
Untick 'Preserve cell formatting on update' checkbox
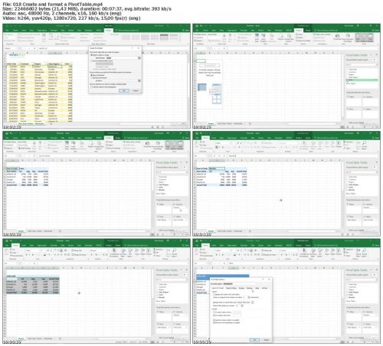[x=214, y=323]
